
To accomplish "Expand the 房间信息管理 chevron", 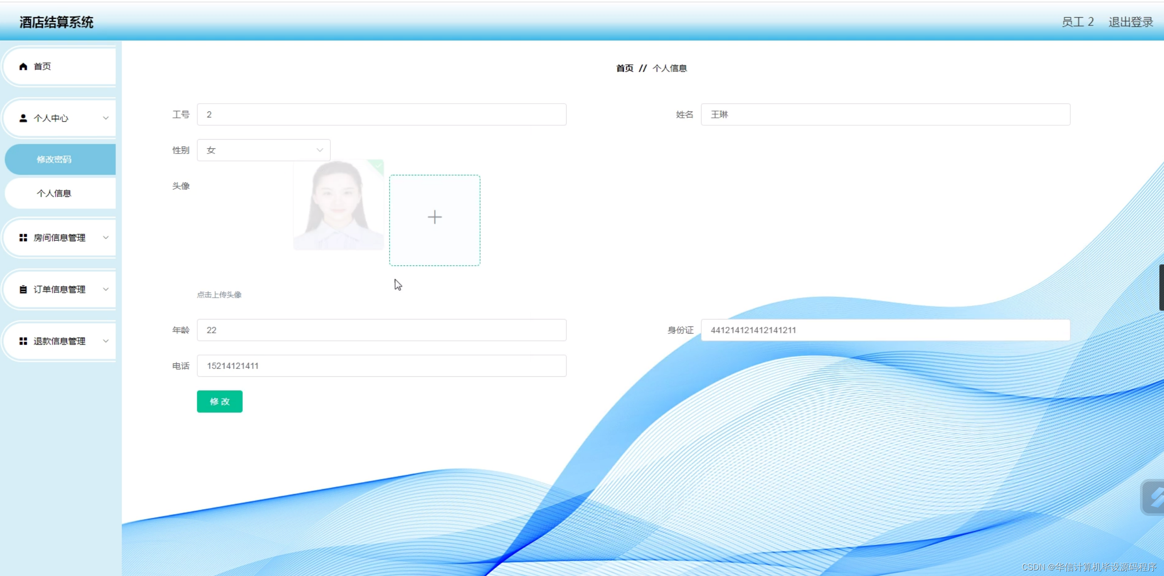I will point(106,238).
